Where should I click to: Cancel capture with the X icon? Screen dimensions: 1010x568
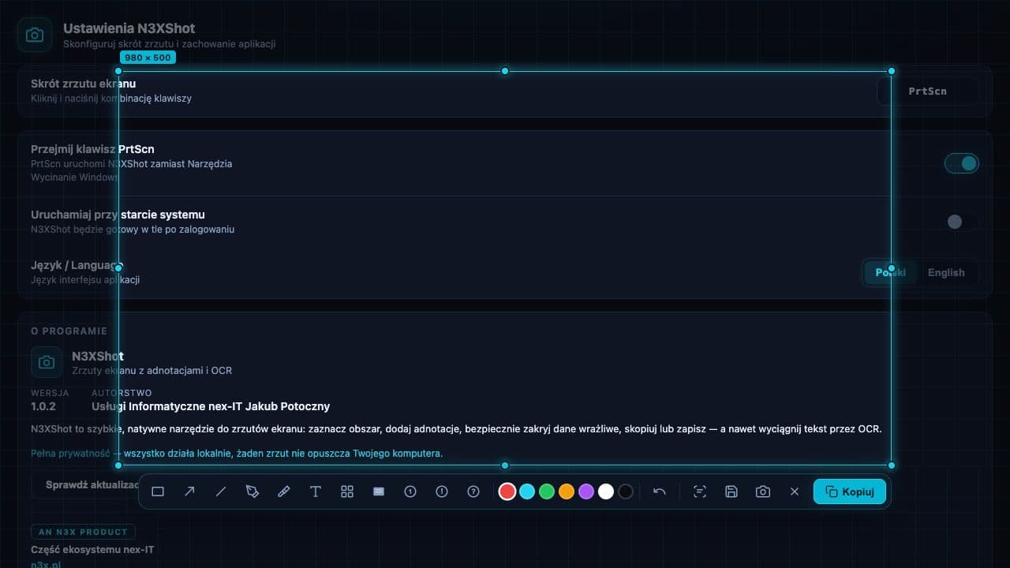pyautogui.click(x=795, y=491)
